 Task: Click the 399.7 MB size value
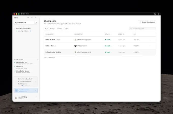tap(136, 40)
